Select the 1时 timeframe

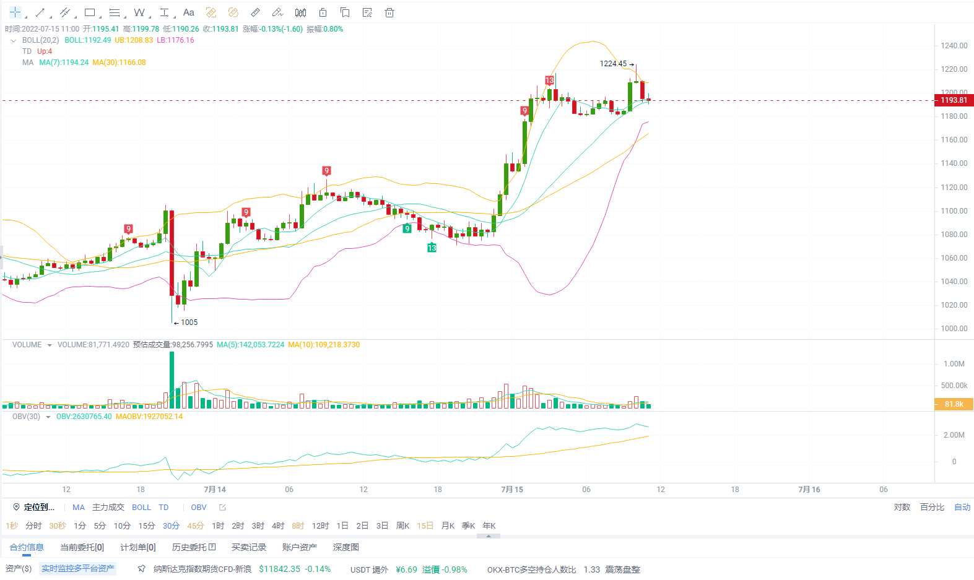point(218,526)
